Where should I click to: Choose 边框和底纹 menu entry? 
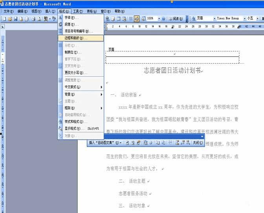[x=81, y=38]
